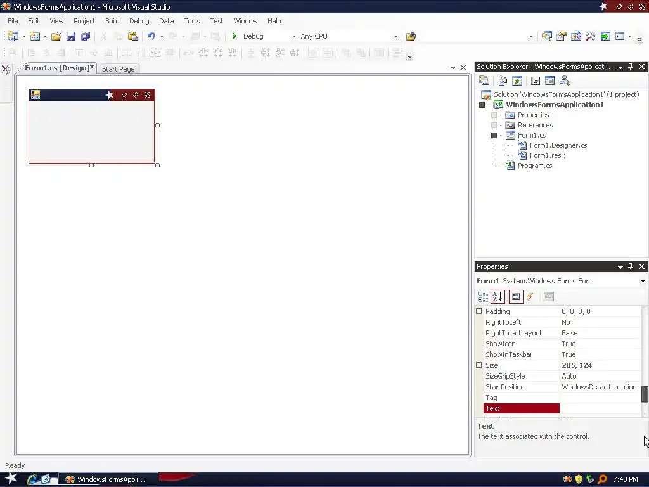Expand the References folder node
This screenshot has width=649, height=487.
pos(494,125)
